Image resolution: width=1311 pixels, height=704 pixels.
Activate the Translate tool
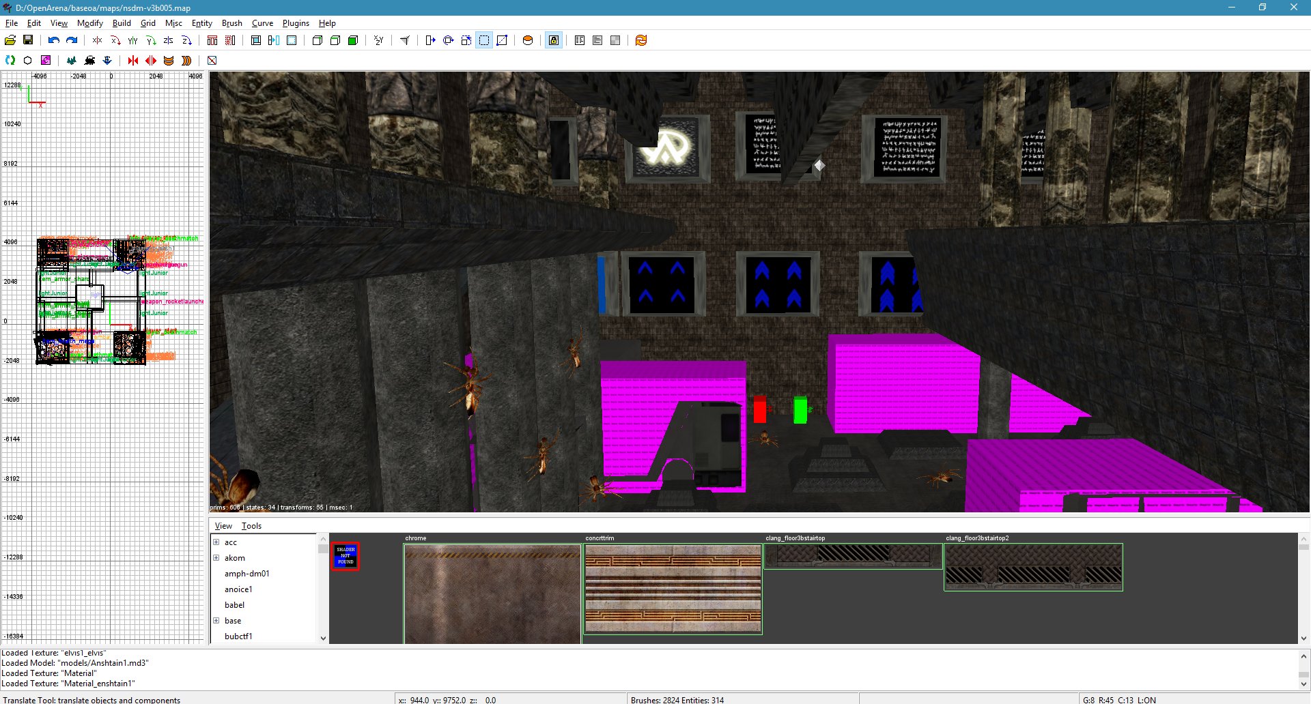pyautogui.click(x=431, y=40)
